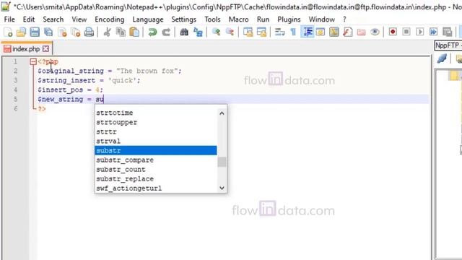The width and height of the screenshot is (462, 260).
Task: Zoom in with the magnifier plus icon
Action: pyautogui.click(x=216, y=32)
